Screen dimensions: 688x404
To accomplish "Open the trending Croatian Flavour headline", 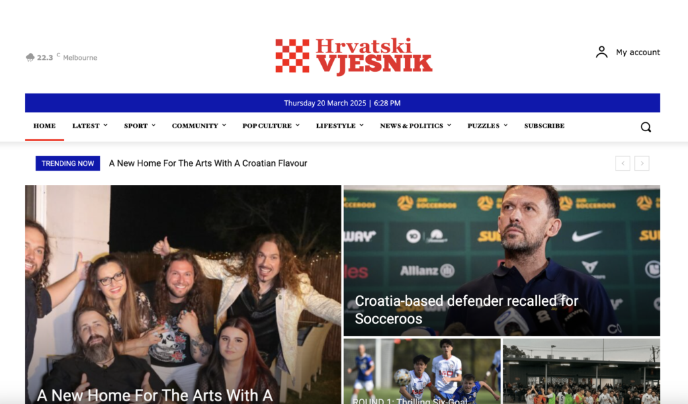I will (x=208, y=163).
